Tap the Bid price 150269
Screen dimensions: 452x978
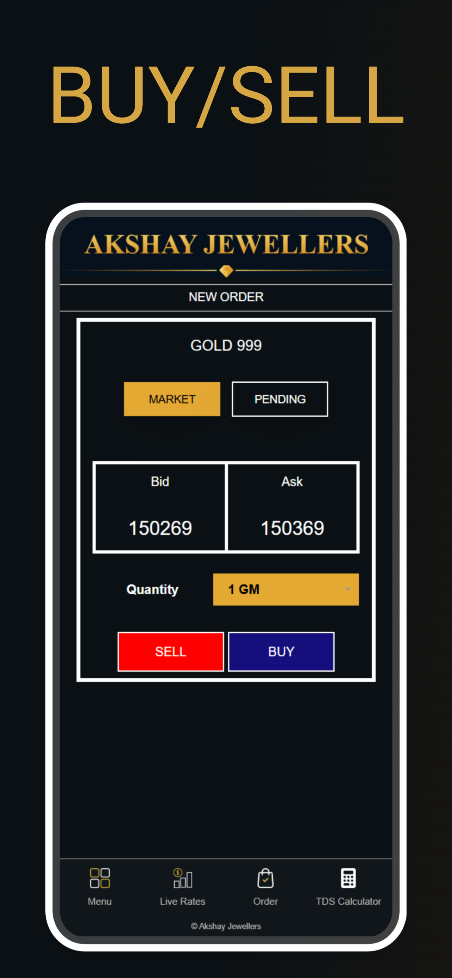click(160, 528)
